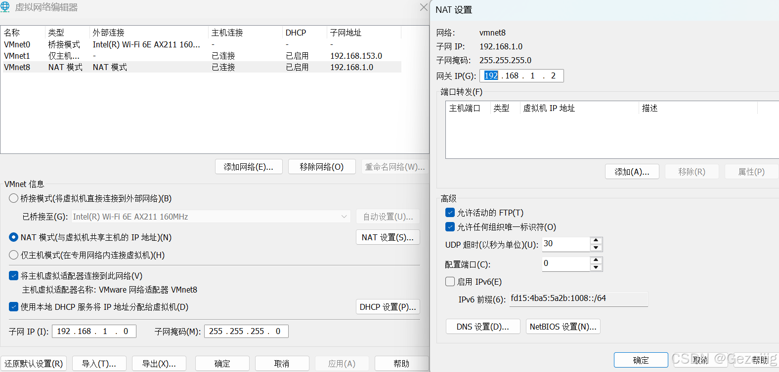Open DHCP Settings button
The width and height of the screenshot is (779, 372).
coord(388,307)
